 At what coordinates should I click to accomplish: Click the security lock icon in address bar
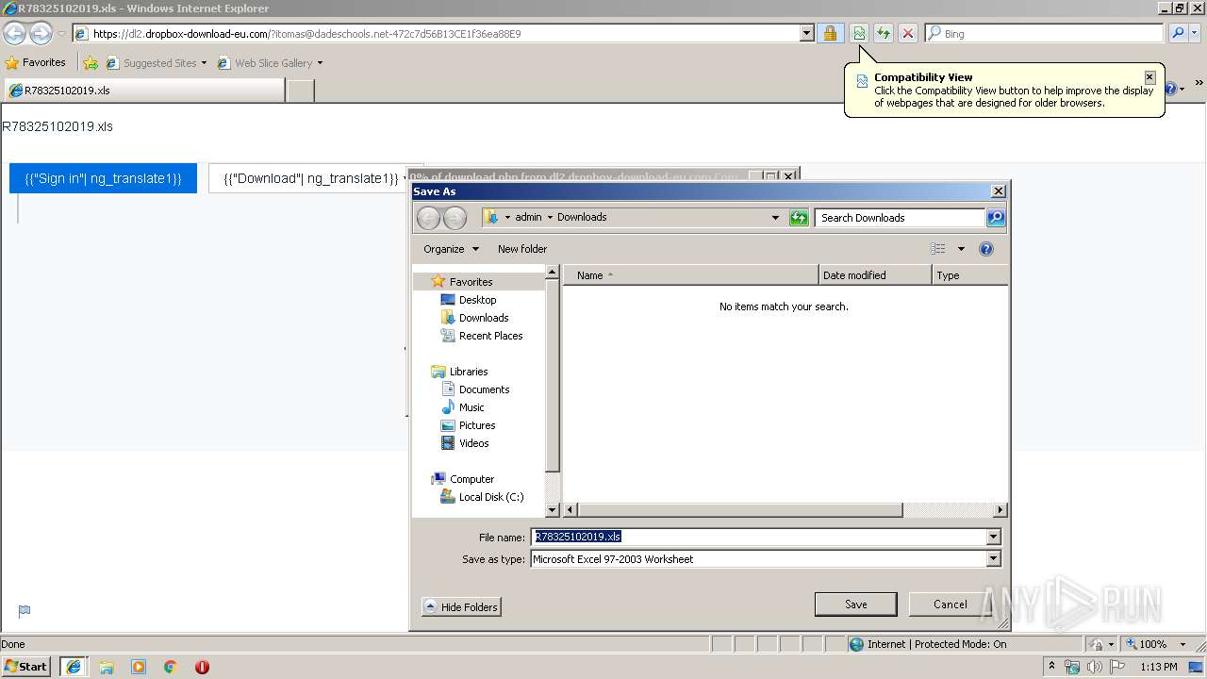coord(830,33)
